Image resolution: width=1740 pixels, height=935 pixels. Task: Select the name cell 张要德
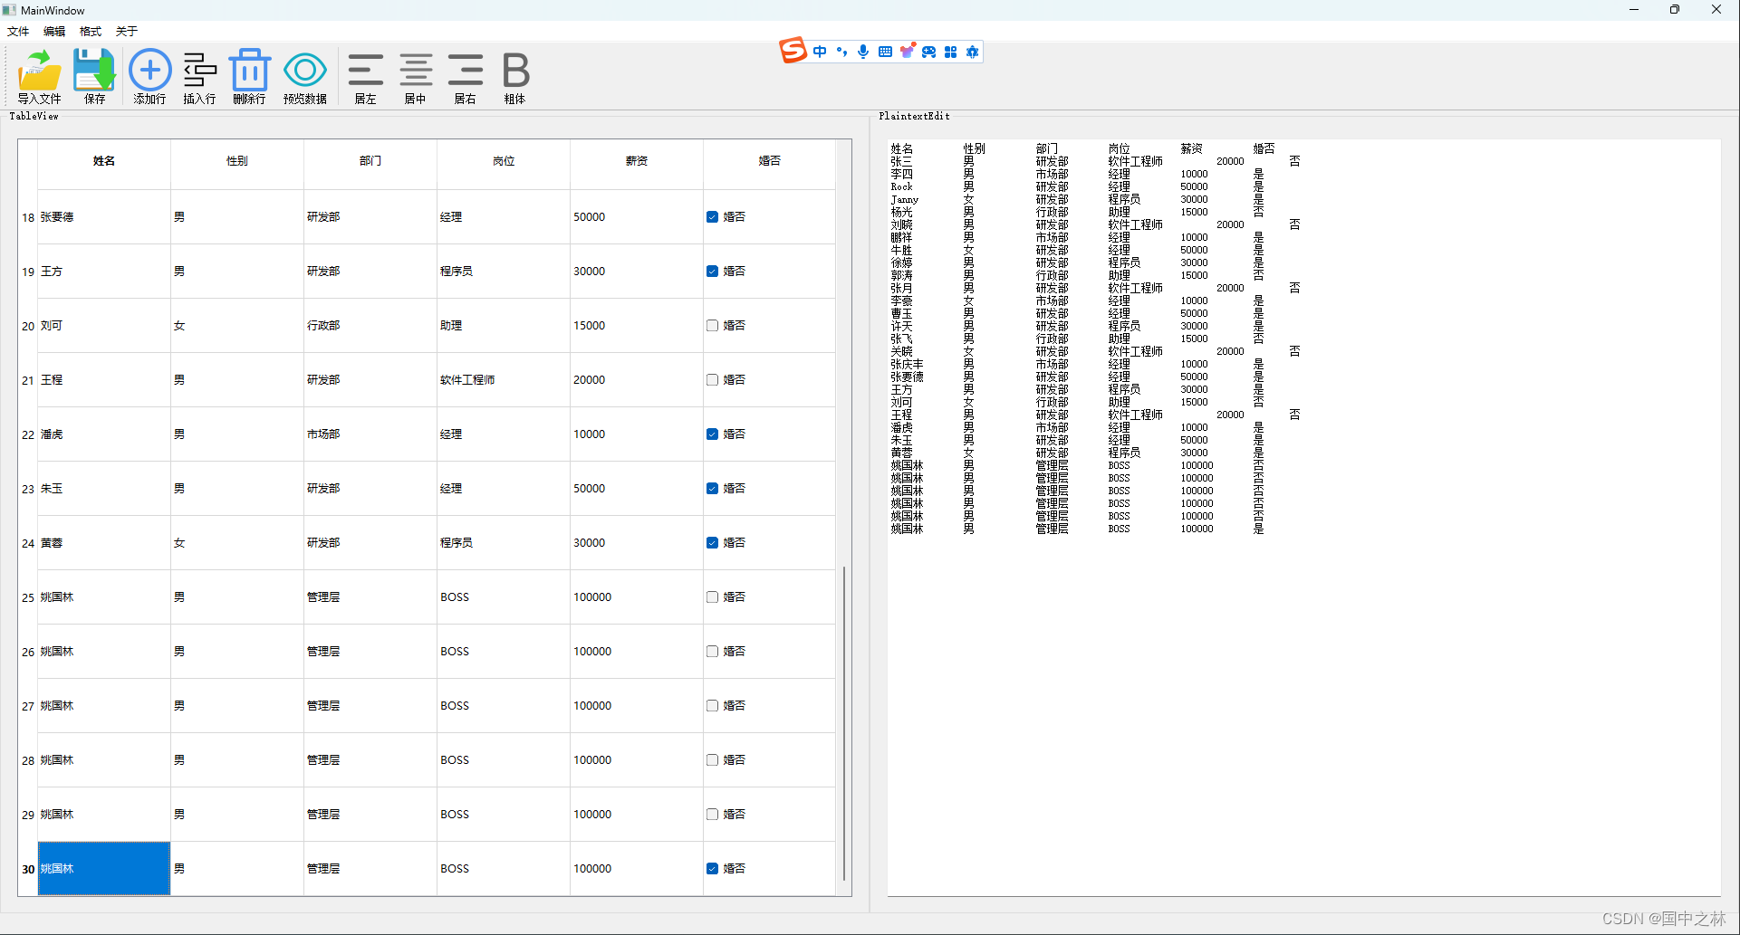[104, 217]
